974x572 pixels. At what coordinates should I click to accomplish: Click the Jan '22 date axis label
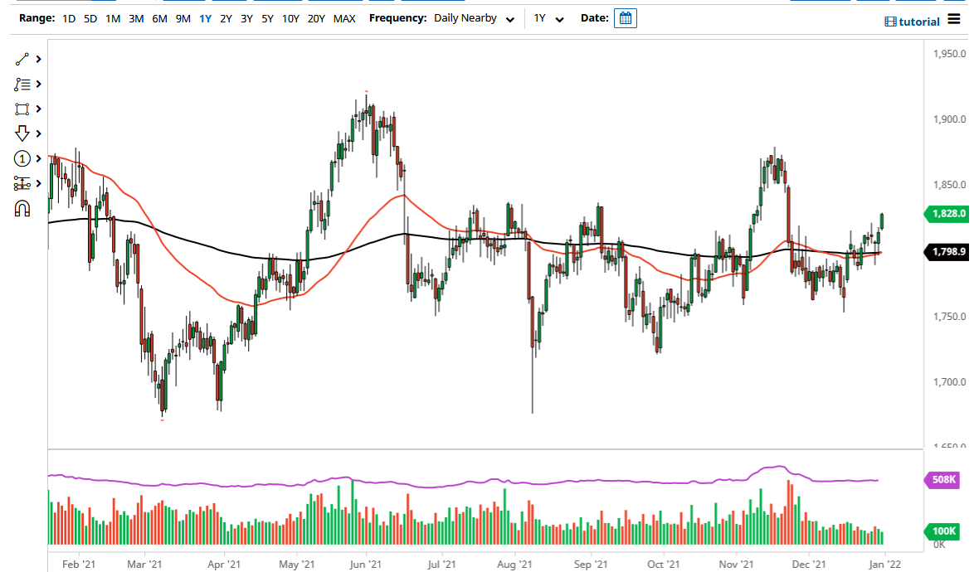tap(884, 564)
